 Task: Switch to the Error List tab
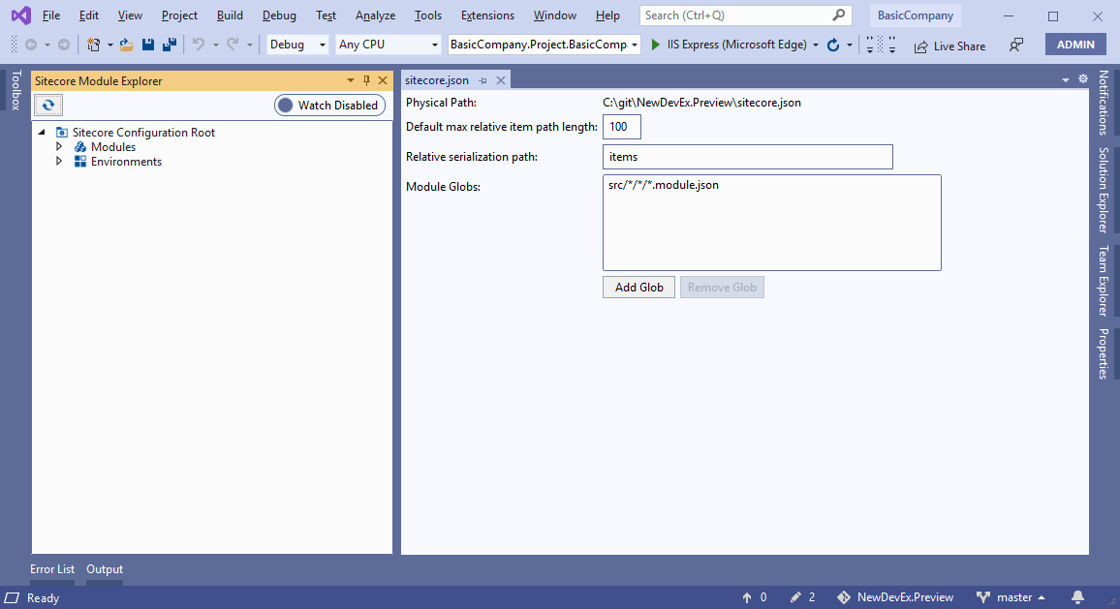coord(52,569)
